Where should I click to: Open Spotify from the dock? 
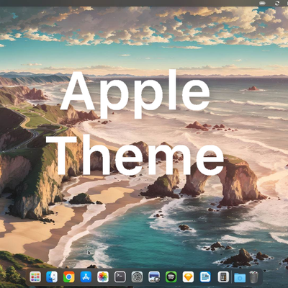pos(171,277)
